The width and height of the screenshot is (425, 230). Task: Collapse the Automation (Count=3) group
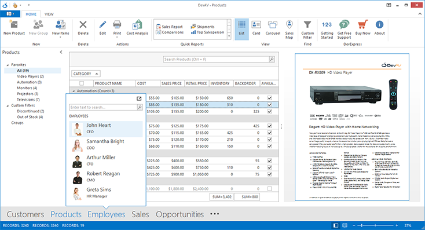[74, 91]
